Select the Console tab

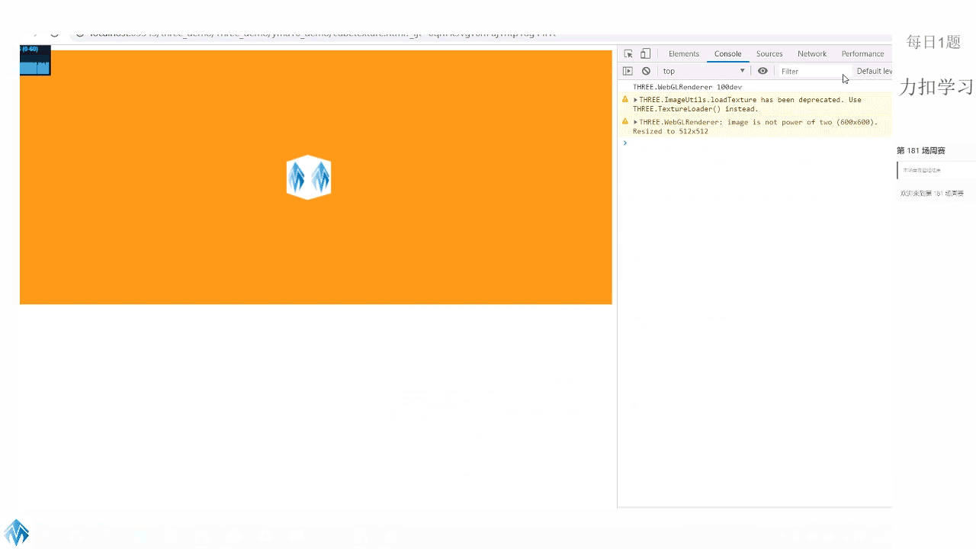pyautogui.click(x=728, y=54)
